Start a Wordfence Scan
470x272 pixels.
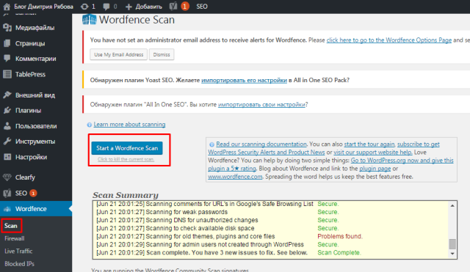[127, 148]
